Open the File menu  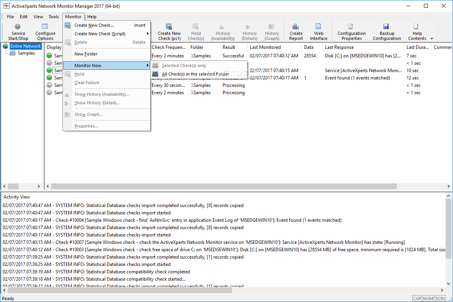(10, 17)
